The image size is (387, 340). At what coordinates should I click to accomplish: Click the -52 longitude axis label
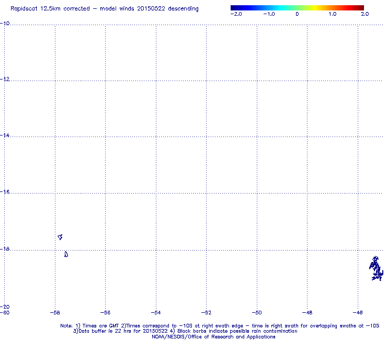[x=207, y=313]
